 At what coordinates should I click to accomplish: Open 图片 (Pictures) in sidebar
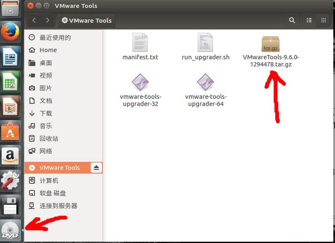point(64,88)
